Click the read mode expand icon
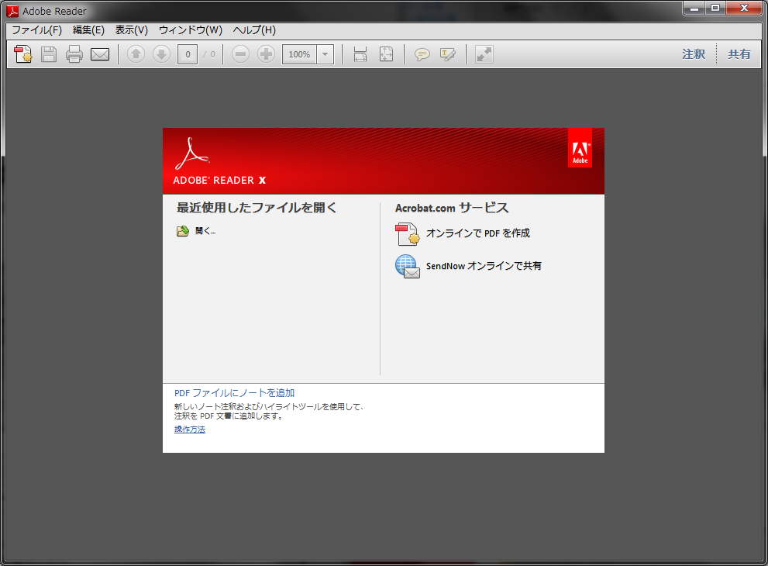The height and width of the screenshot is (566, 768). [x=484, y=54]
